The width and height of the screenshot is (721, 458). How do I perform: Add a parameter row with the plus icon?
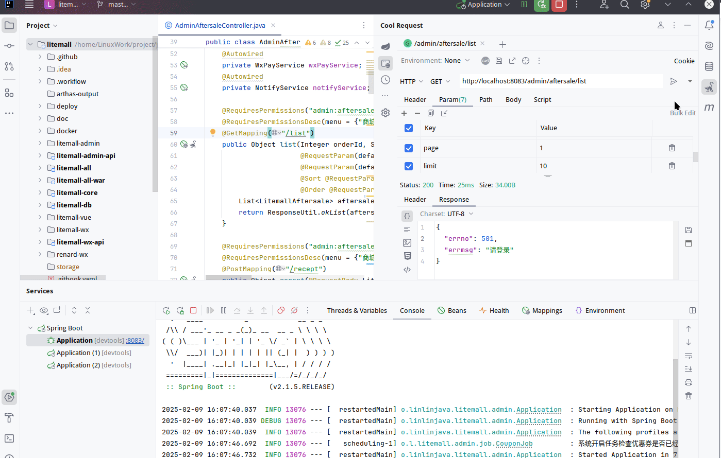coord(404,113)
